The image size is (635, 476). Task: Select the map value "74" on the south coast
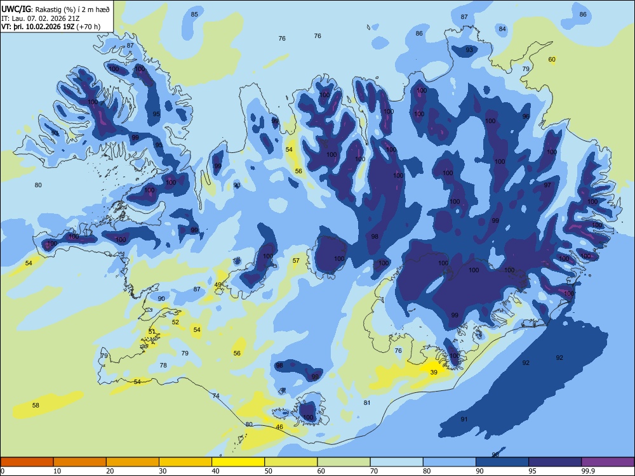pos(216,396)
